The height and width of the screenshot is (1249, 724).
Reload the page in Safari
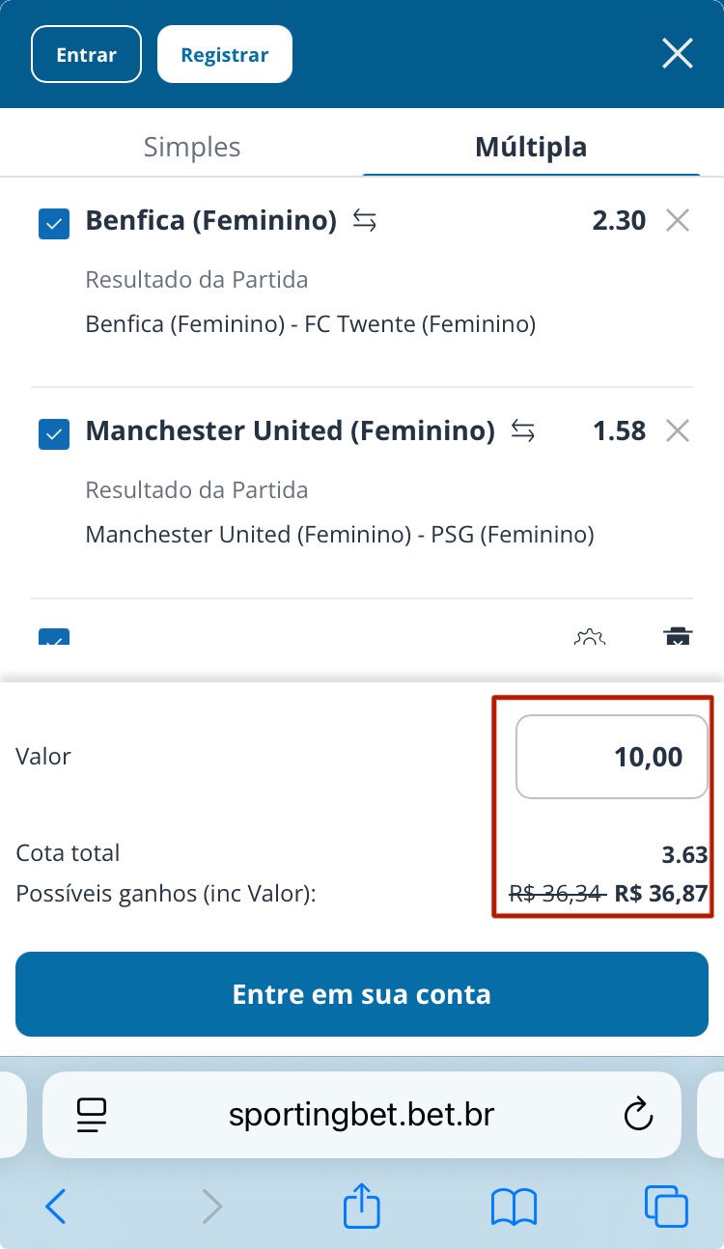(638, 1116)
